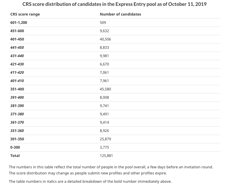Click the 9,632 candidates value
Image resolution: width=231 pixels, height=188 pixels.
click(x=104, y=31)
